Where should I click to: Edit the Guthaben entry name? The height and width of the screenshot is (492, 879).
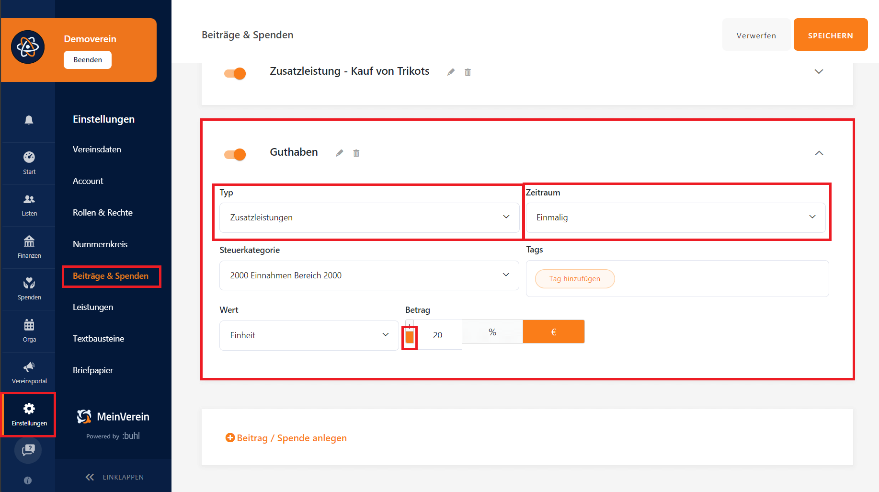339,153
